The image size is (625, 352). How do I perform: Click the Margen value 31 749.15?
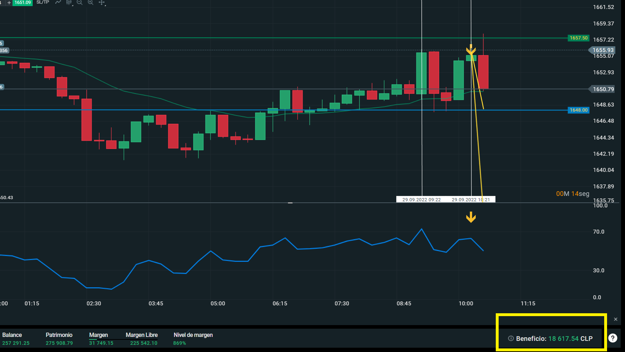[x=101, y=343]
